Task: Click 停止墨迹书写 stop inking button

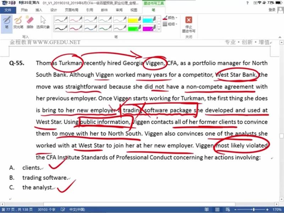Action: click(189, 24)
